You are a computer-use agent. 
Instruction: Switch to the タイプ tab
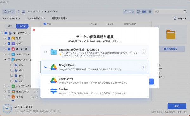click(x=22, y=26)
